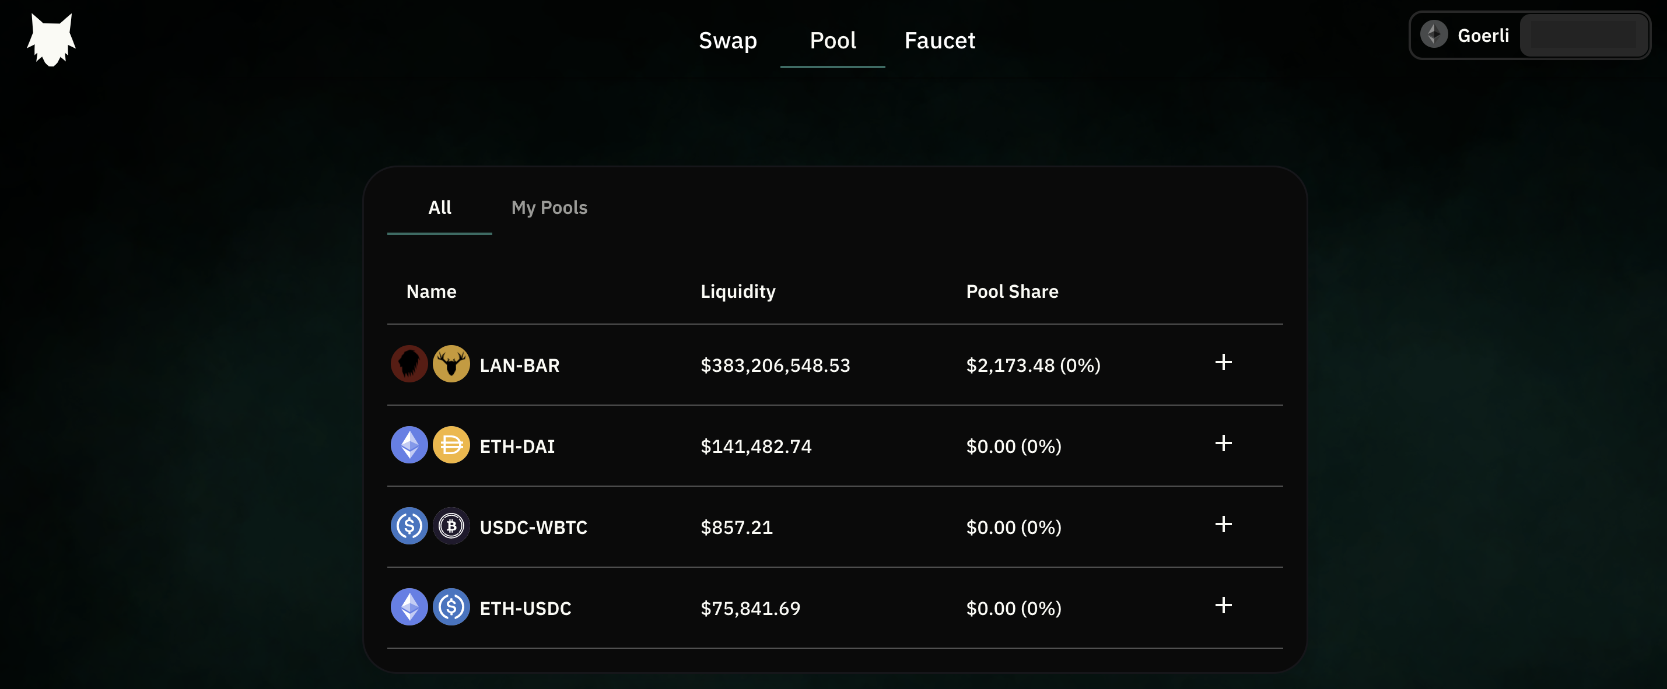Click the BAR deer token icon
Image resolution: width=1667 pixels, height=689 pixels.
tap(451, 364)
